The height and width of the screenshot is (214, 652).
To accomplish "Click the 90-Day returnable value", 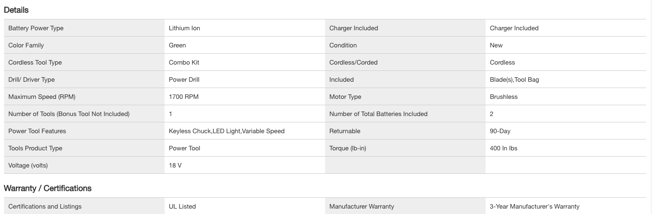I will pos(500,131).
